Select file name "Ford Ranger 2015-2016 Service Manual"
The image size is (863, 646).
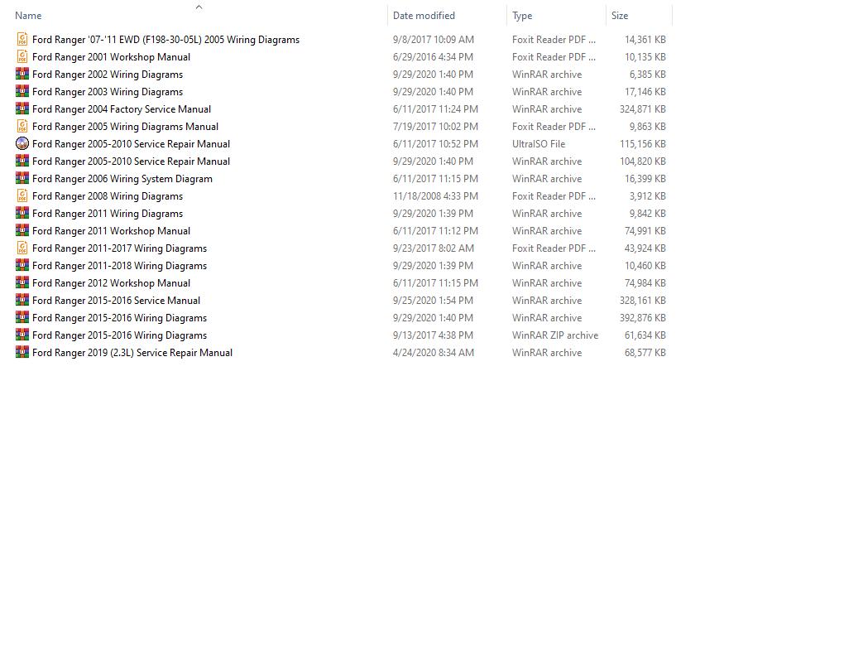point(116,300)
